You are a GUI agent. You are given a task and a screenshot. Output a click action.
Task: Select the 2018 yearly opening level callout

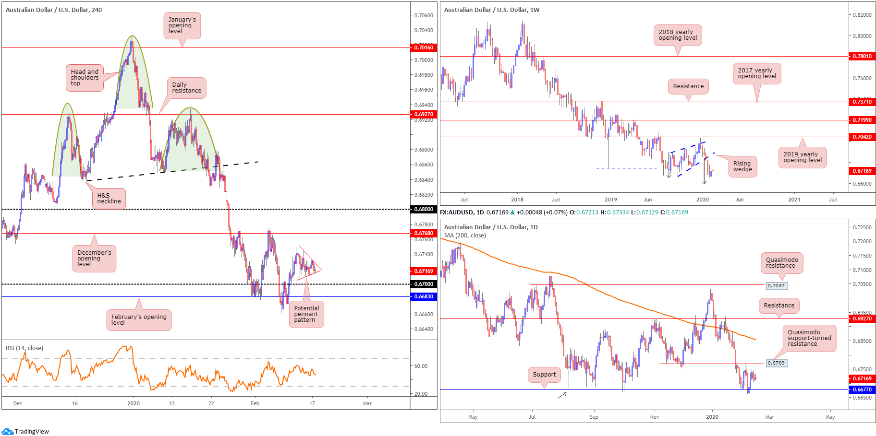(678, 35)
